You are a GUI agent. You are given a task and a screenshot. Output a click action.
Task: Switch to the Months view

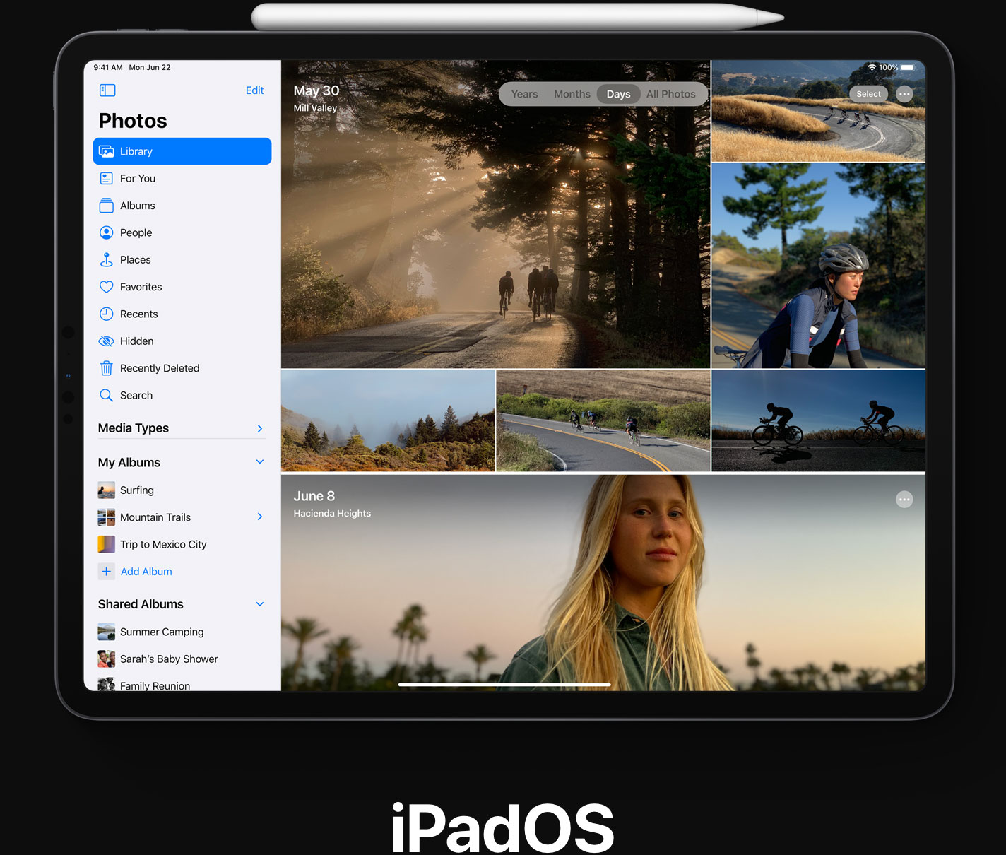coord(572,94)
